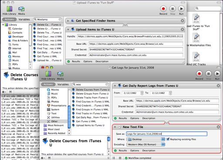Select Get iTunes U XML in front actions list
223x160 pixels.
tap(86, 121)
